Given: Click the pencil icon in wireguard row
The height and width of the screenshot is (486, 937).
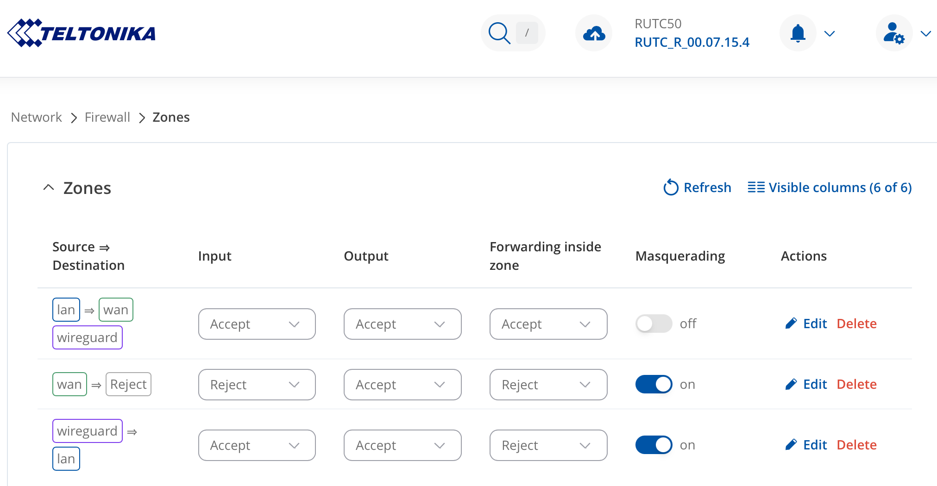Looking at the screenshot, I should 791,445.
